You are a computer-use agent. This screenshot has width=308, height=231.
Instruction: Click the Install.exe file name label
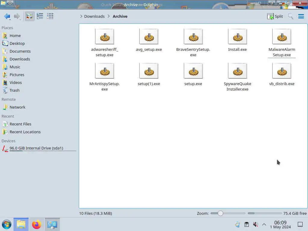tap(238, 50)
